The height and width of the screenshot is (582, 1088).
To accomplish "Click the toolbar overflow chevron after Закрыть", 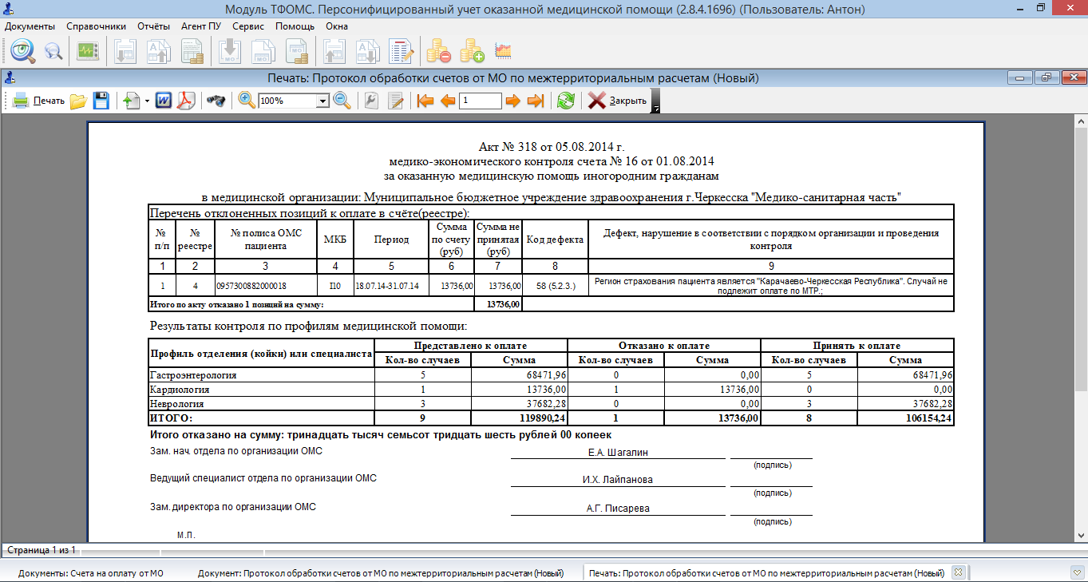I will [655, 101].
